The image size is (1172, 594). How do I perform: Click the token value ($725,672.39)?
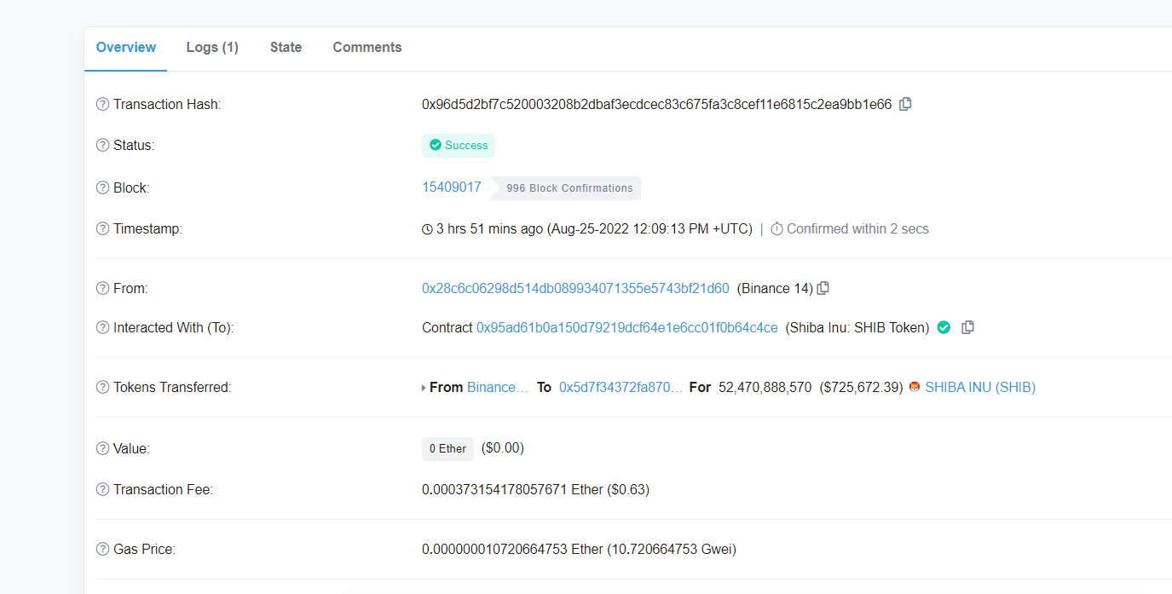861,388
